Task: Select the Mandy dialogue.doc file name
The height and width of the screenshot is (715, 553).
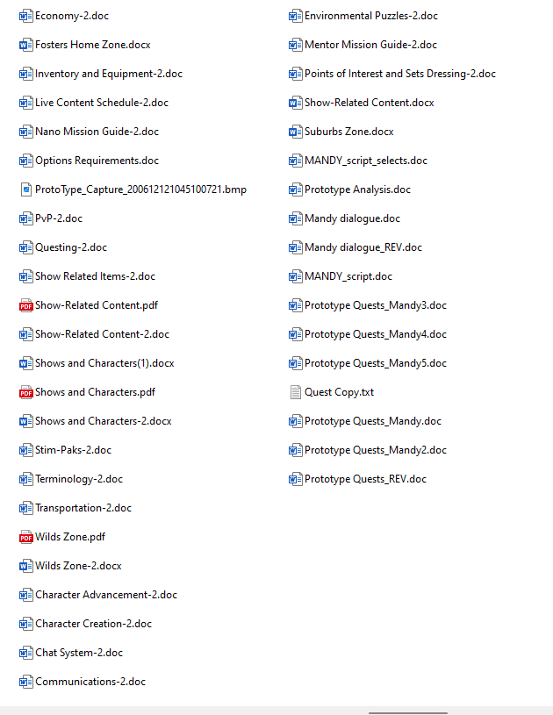Action: click(x=352, y=218)
